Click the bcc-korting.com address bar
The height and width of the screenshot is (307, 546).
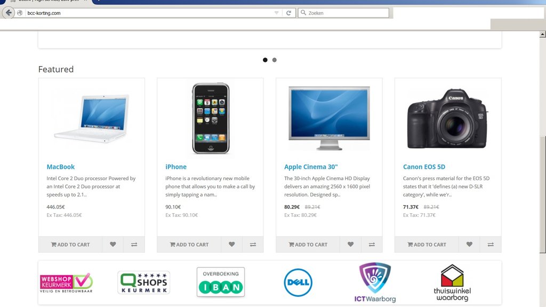tap(150, 13)
